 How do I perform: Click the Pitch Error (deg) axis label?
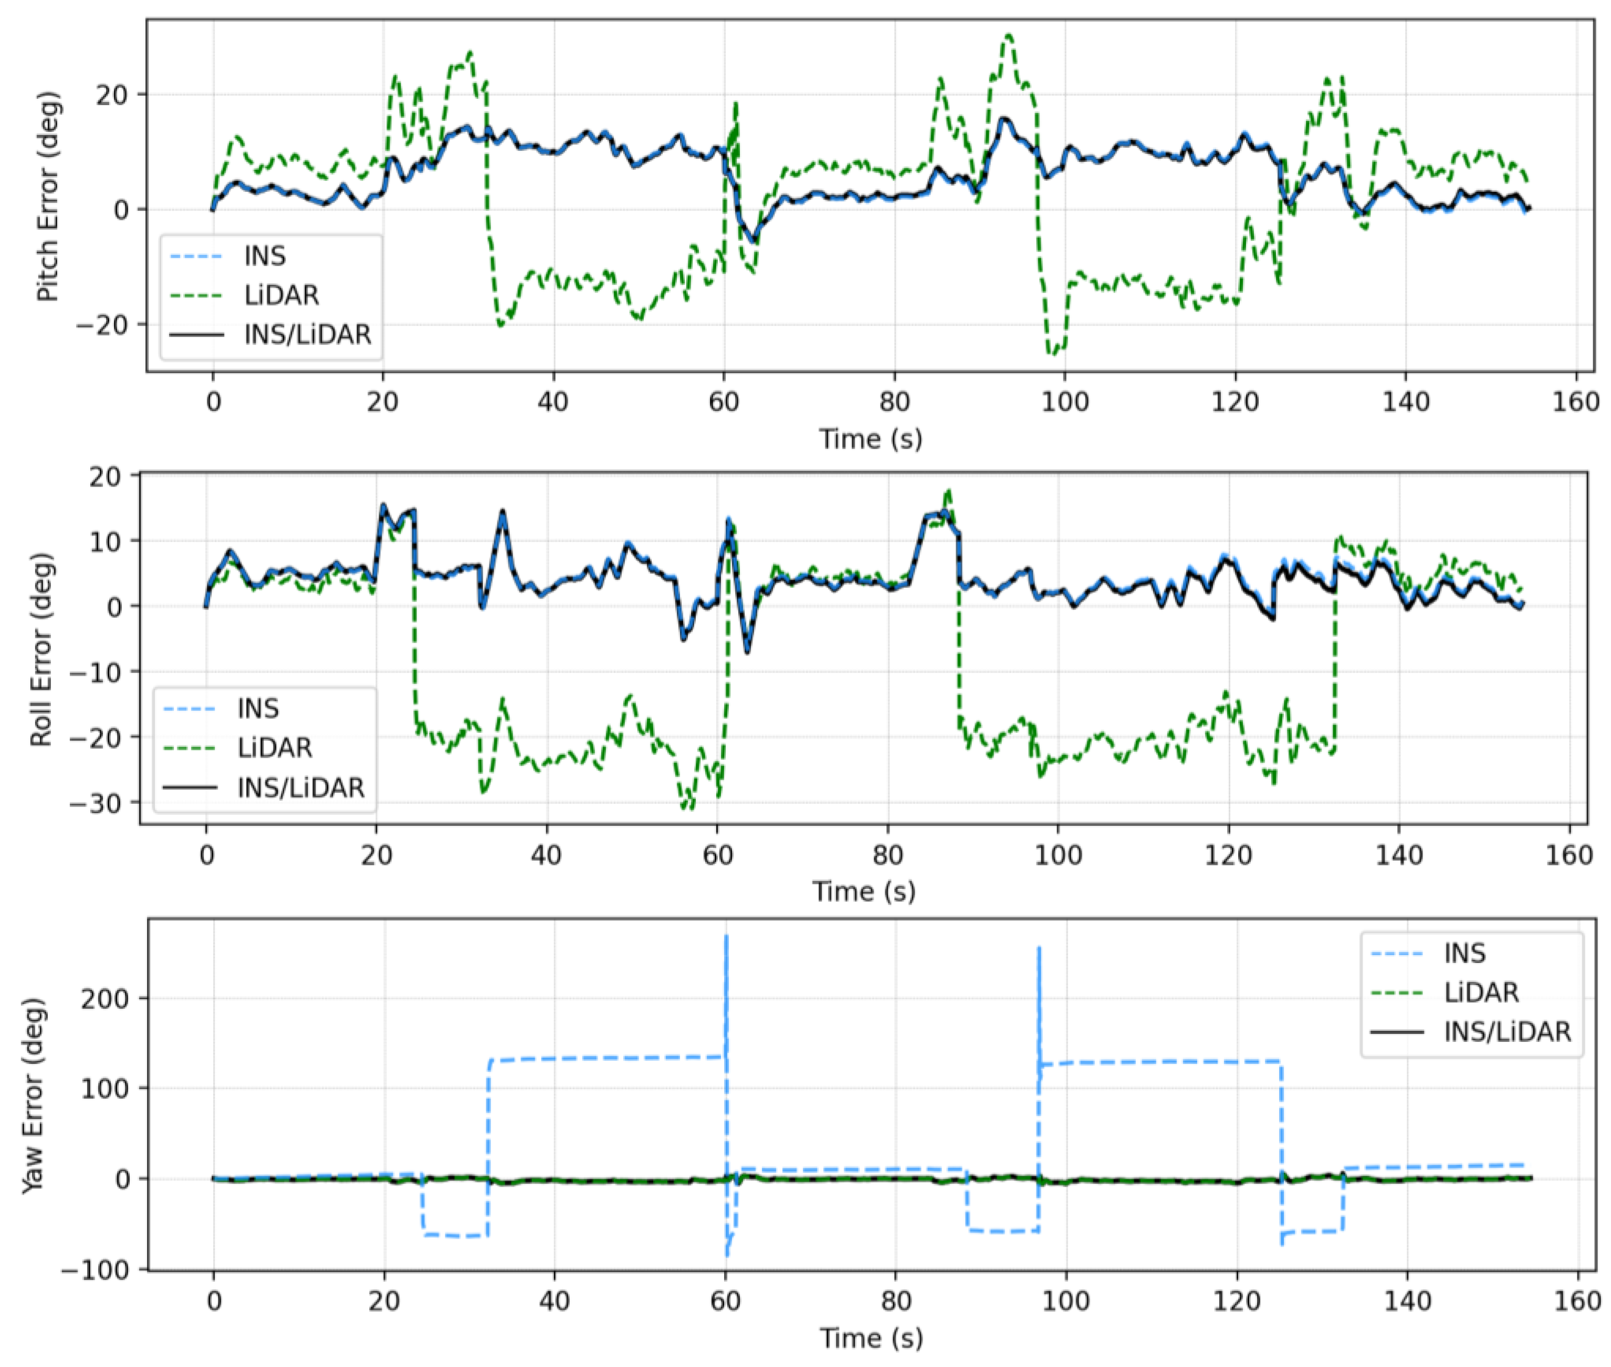48,197
